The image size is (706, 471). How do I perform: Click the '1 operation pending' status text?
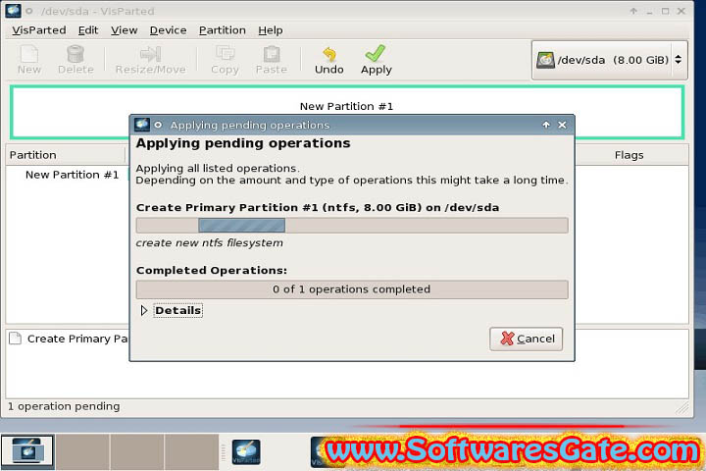point(64,406)
